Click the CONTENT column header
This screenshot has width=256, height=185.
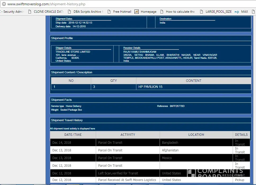(194, 81)
